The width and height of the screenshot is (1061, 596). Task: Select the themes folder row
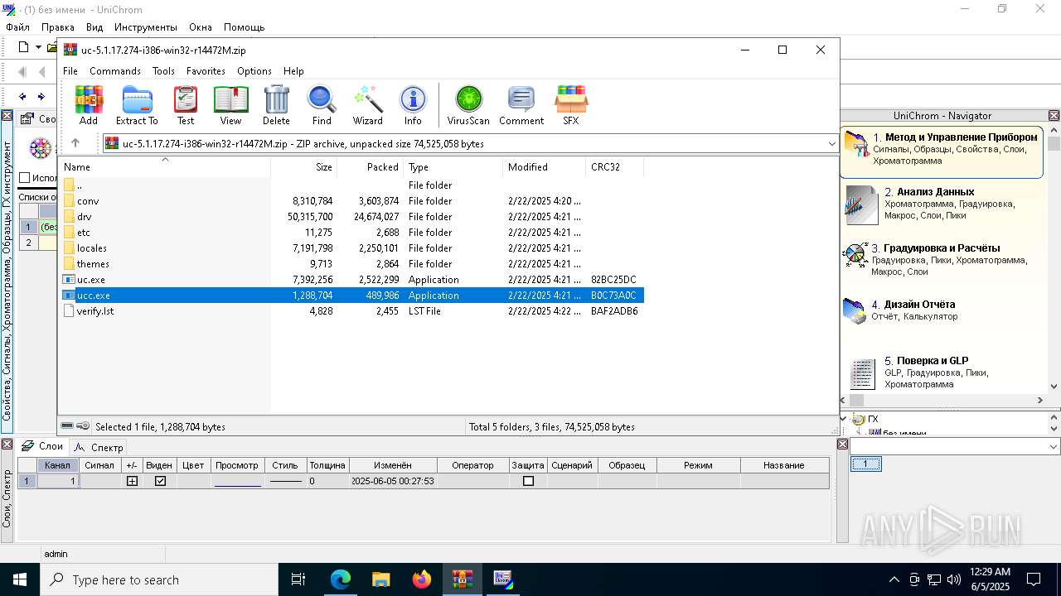tap(351, 264)
